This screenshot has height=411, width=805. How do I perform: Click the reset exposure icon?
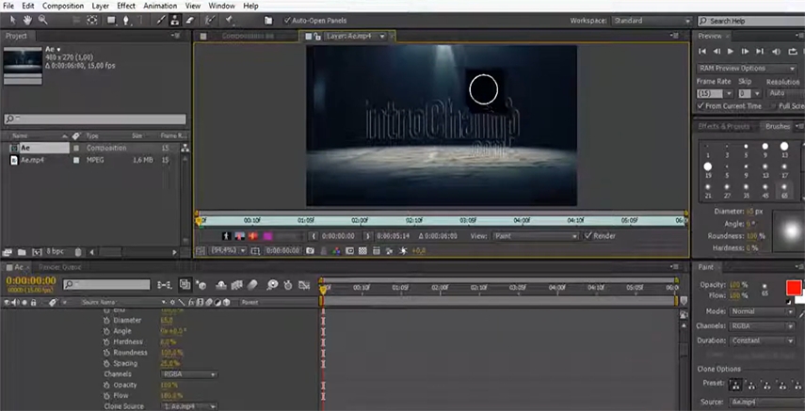tap(403, 251)
